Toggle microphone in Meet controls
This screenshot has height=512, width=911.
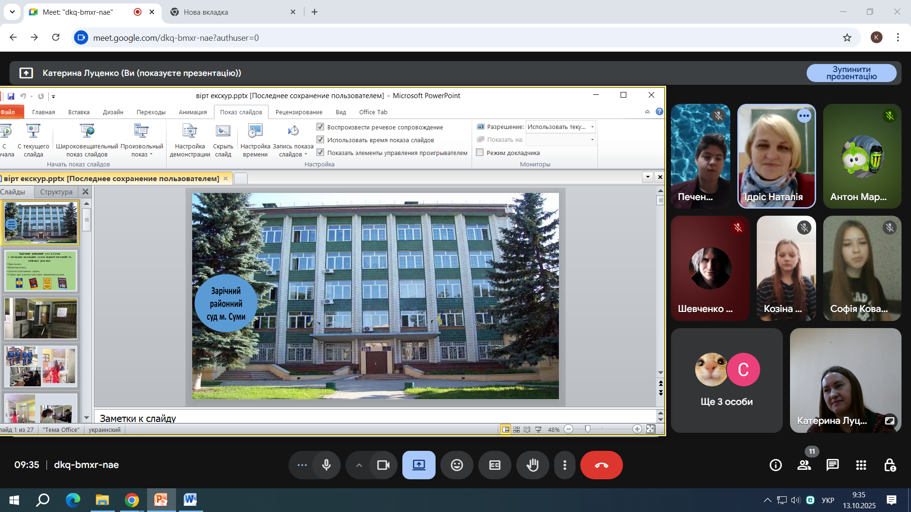326,465
